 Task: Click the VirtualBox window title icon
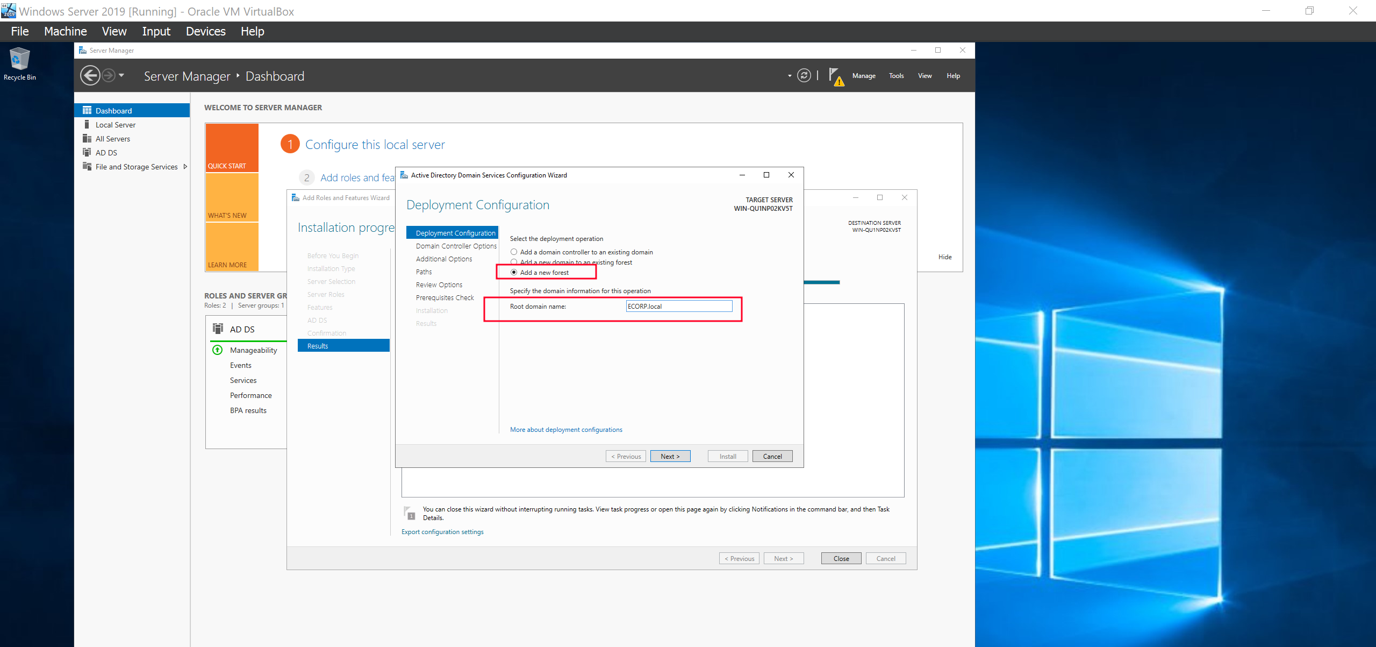(x=9, y=10)
